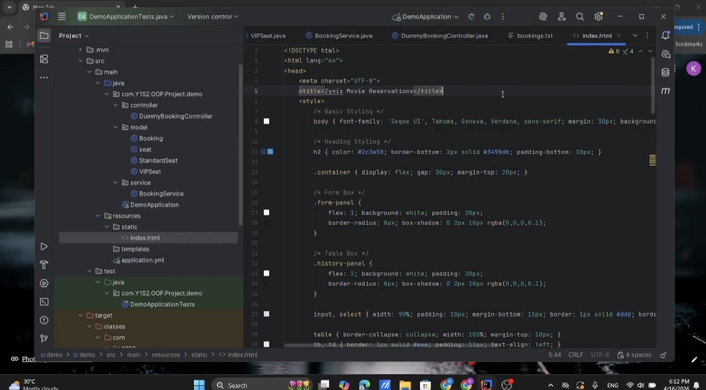Viewport: 706px width, 390px height.
Task: Open IDE Settings via the gear icon
Action: tap(598, 17)
